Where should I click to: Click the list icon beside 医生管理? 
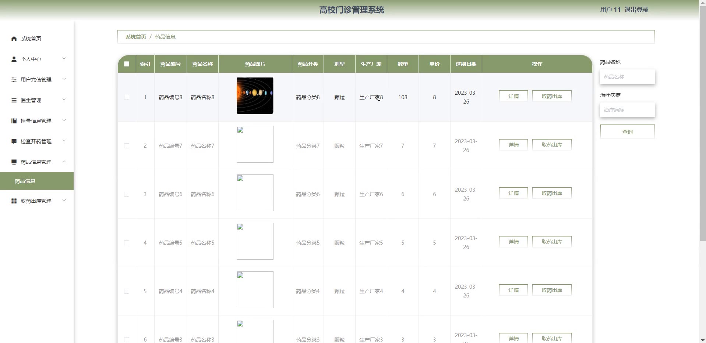pos(14,100)
